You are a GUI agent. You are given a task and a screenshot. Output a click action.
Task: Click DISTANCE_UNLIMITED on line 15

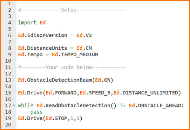[150, 93]
